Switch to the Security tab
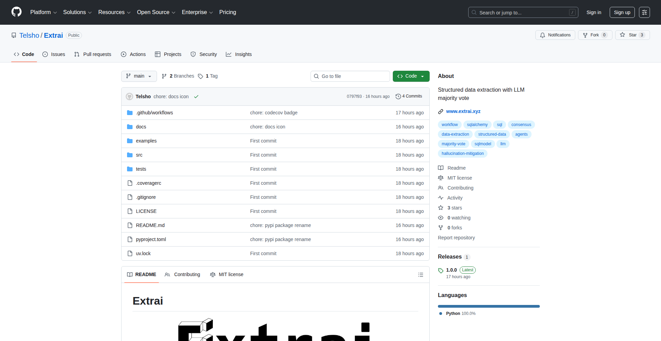This screenshot has width=661, height=341. click(204, 54)
